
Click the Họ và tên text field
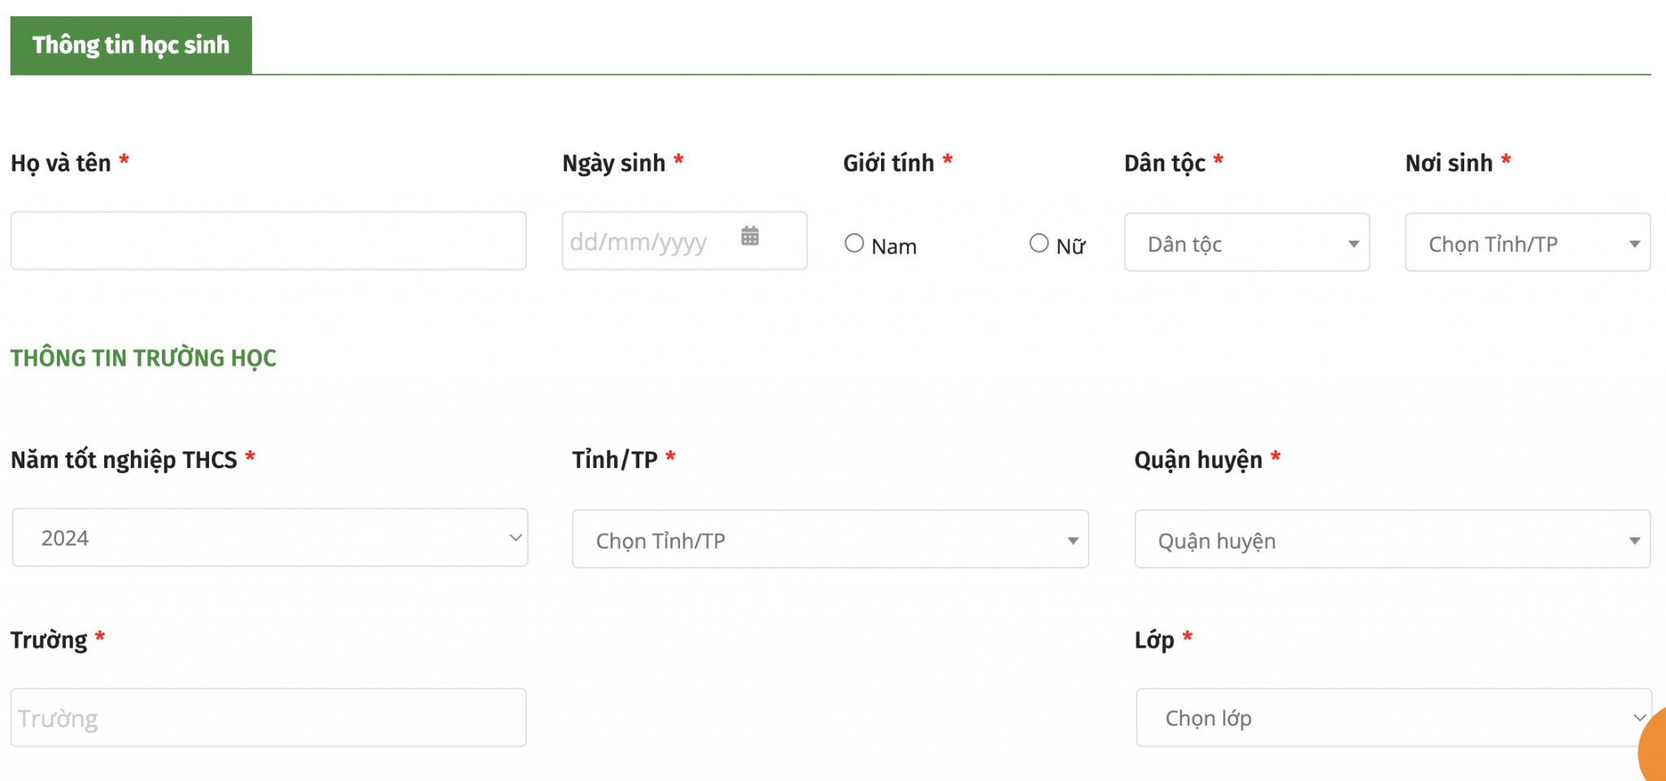tap(268, 241)
